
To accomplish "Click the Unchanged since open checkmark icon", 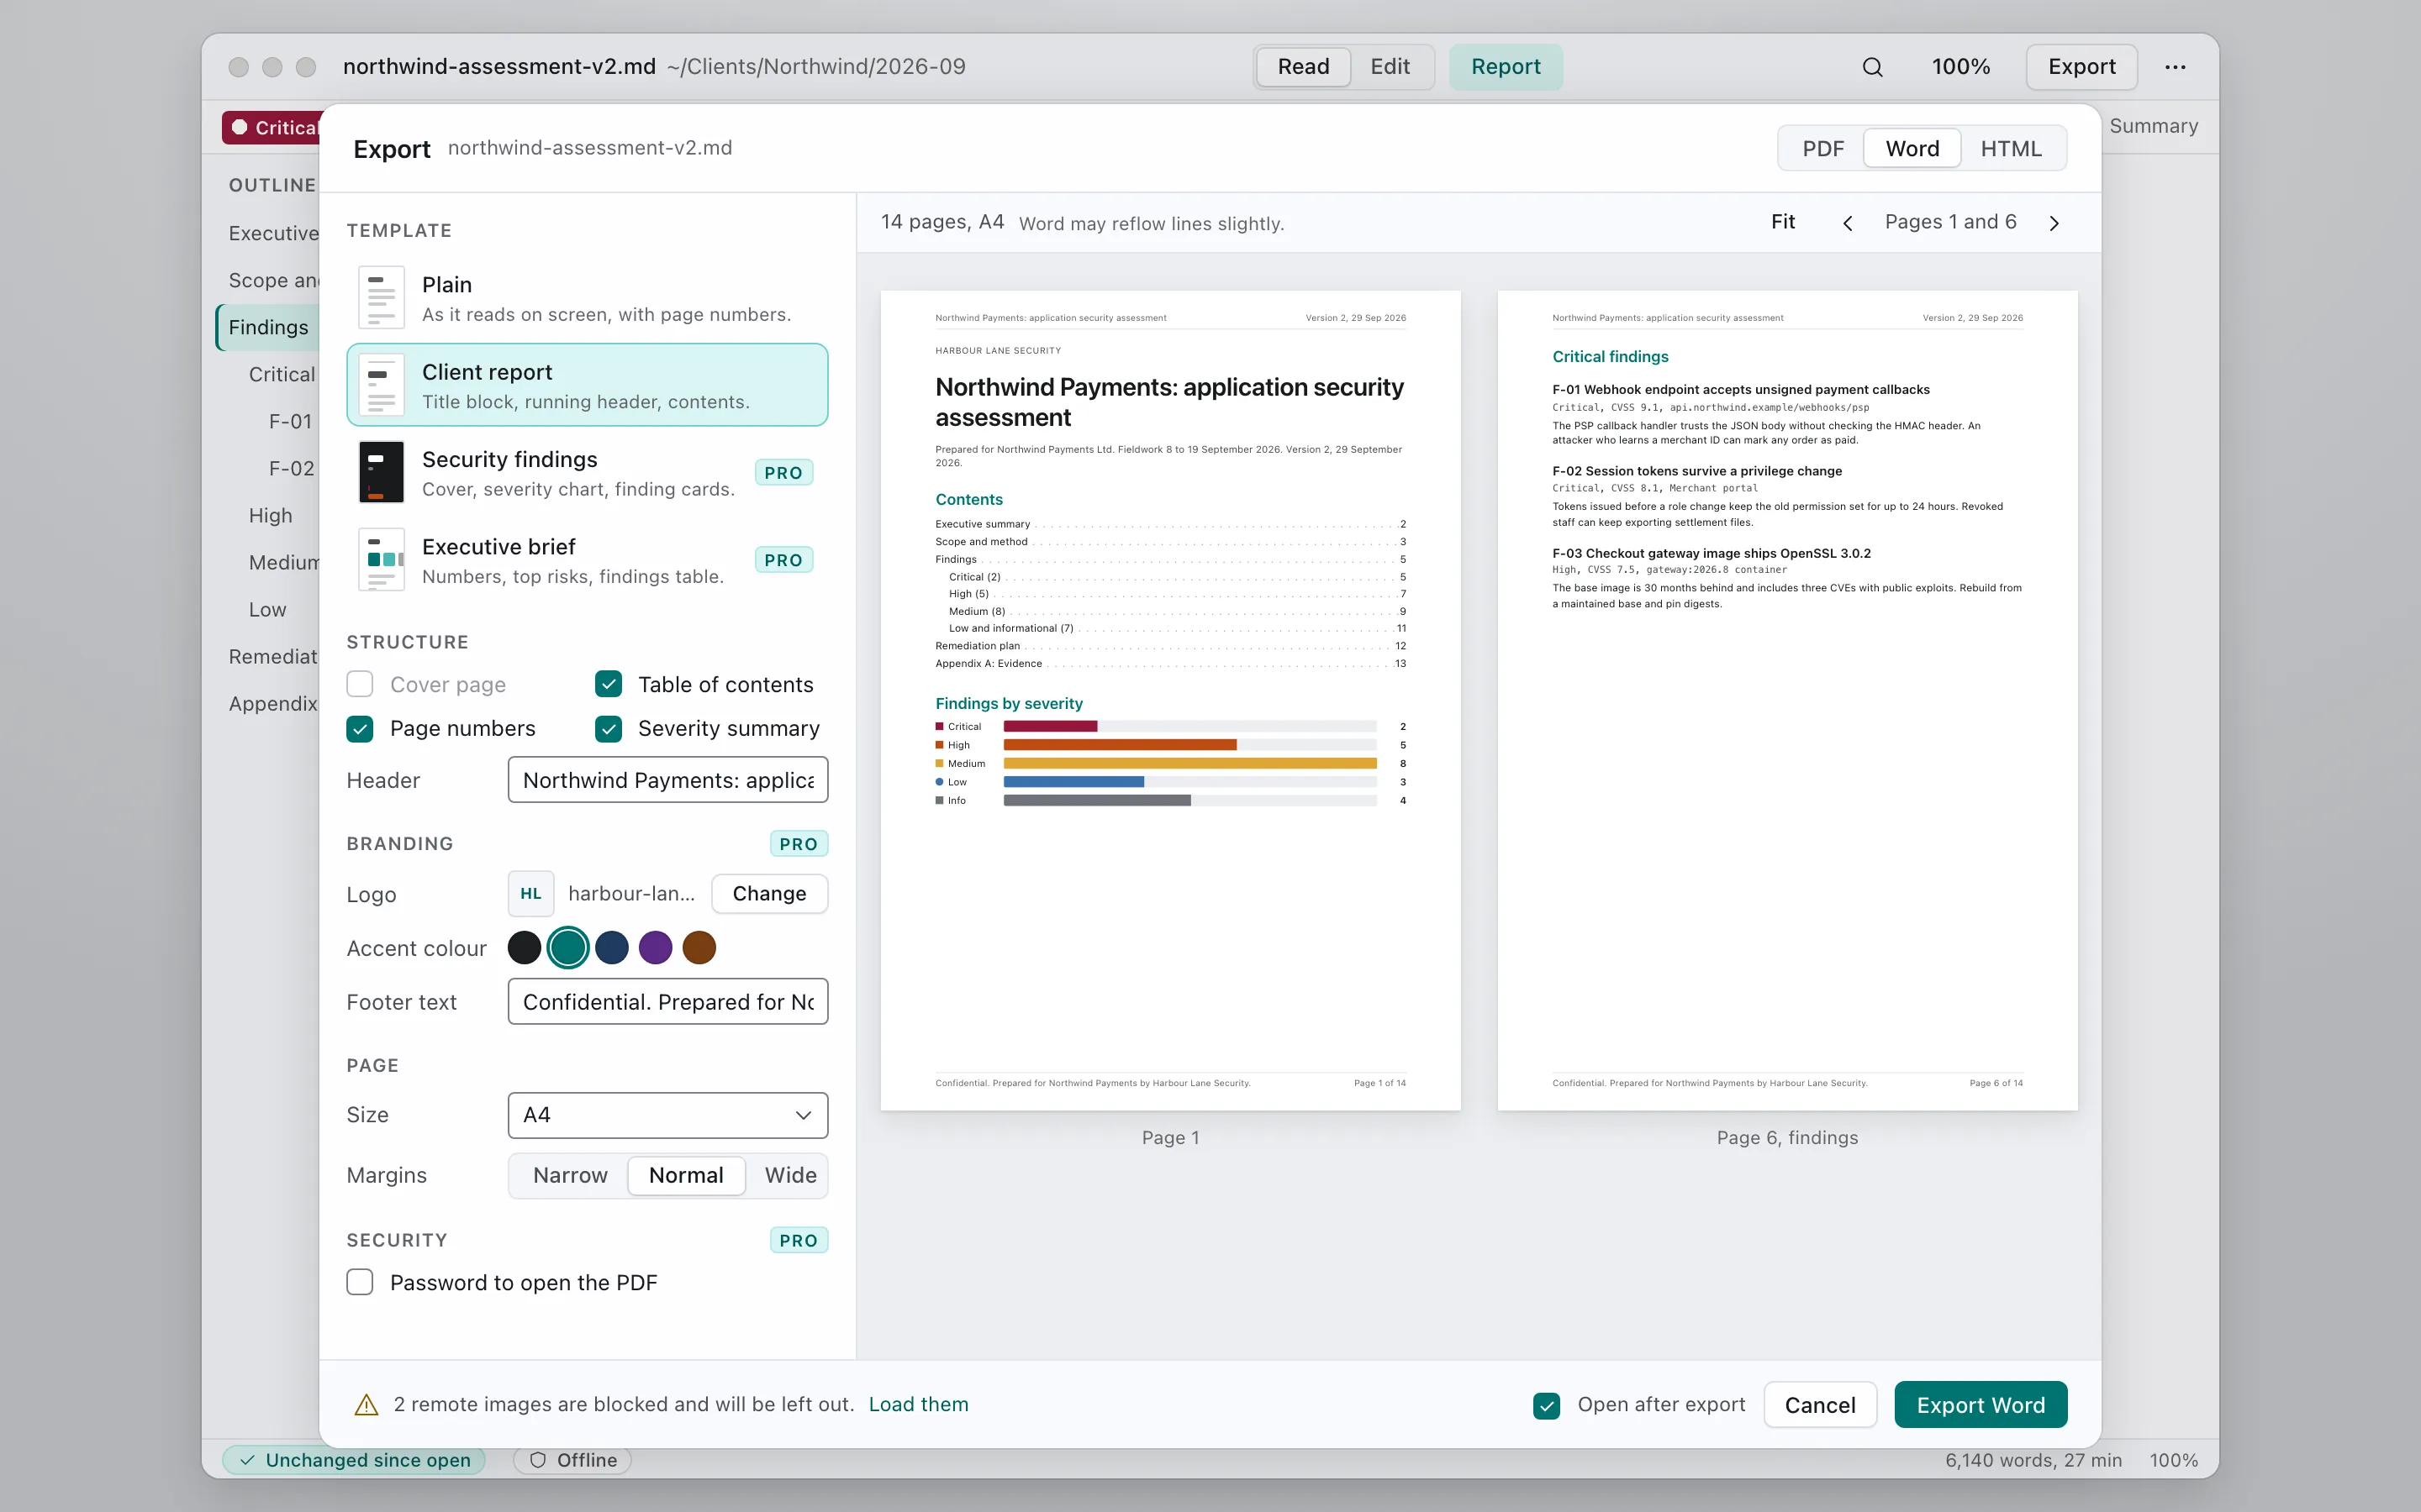I will [x=247, y=1460].
